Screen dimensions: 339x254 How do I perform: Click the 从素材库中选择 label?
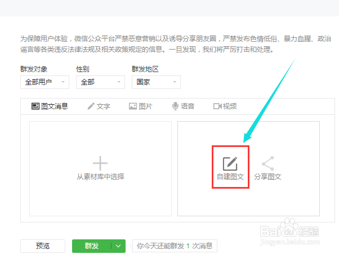(101, 177)
